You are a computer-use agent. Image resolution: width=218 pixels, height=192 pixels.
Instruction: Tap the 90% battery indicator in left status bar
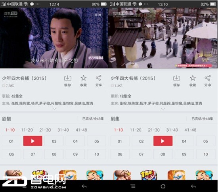coord(99,4)
